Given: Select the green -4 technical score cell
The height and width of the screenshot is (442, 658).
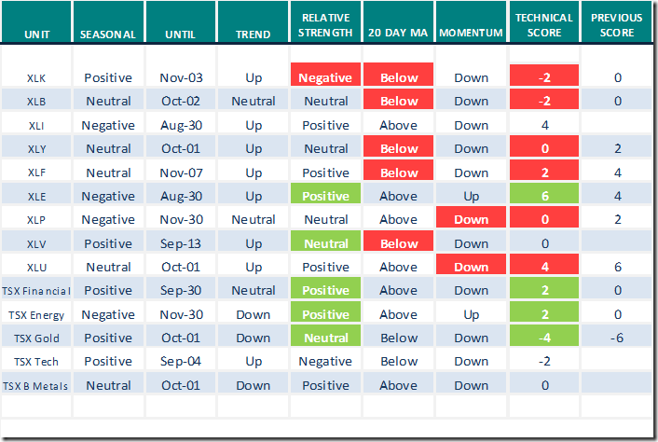Looking at the screenshot, I should [x=544, y=338].
